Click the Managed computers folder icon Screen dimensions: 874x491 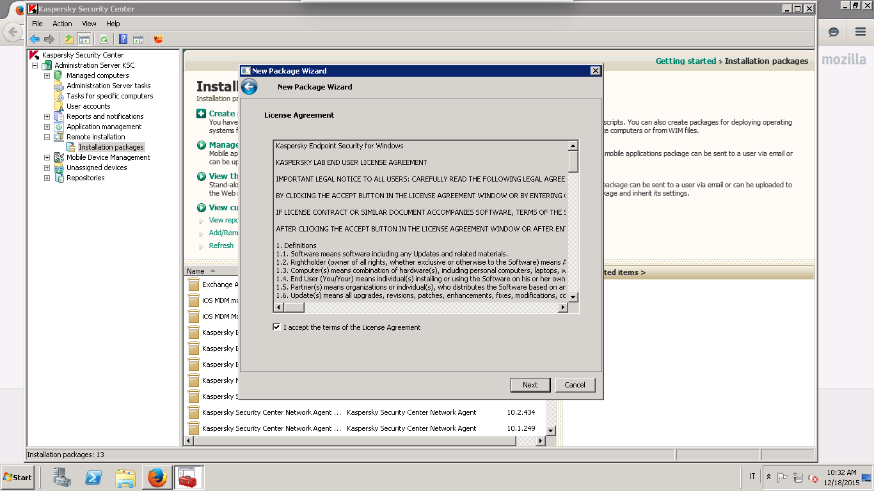[x=59, y=75]
